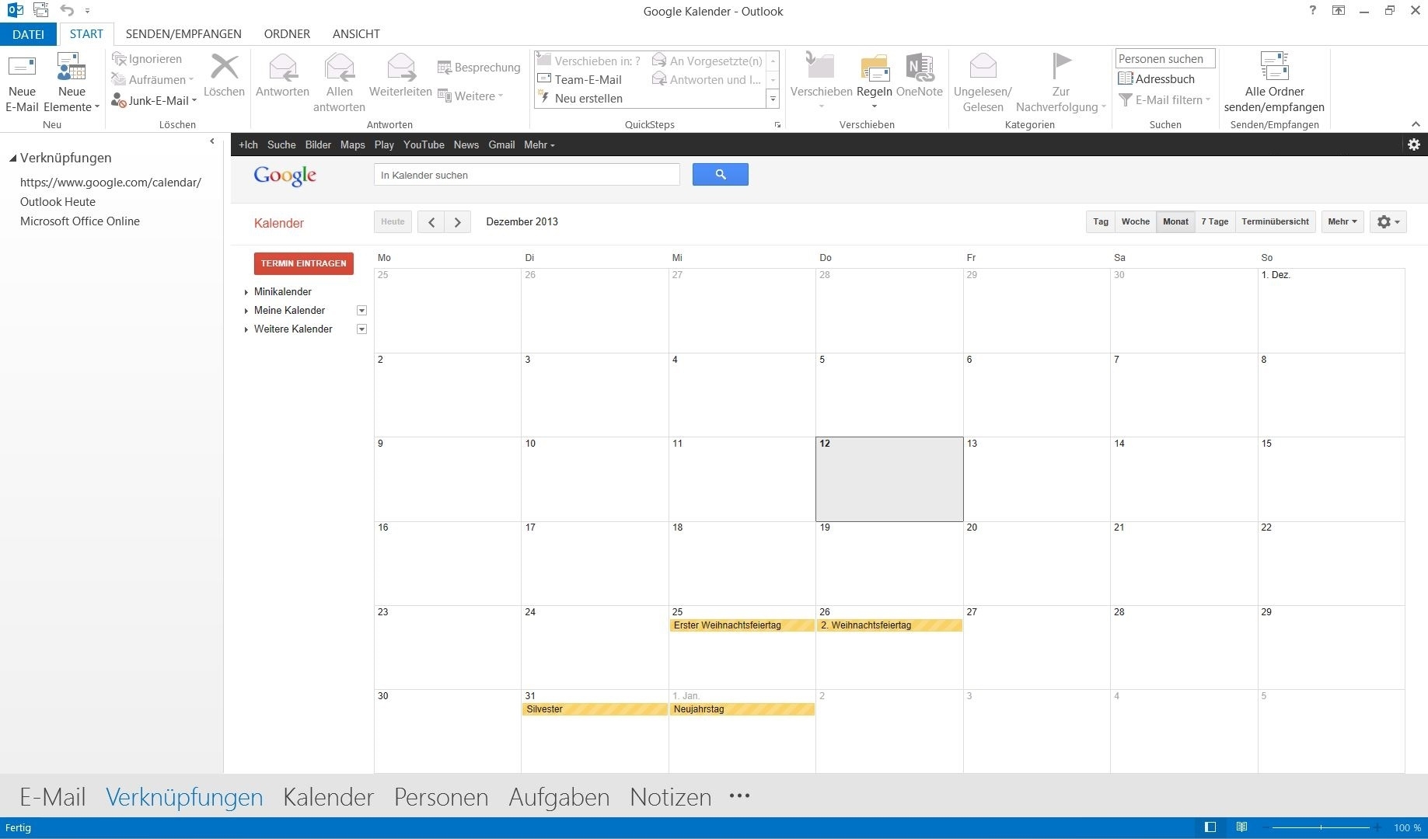Click the blue Google calendar search button
The width and height of the screenshot is (1428, 839).
pos(721,175)
